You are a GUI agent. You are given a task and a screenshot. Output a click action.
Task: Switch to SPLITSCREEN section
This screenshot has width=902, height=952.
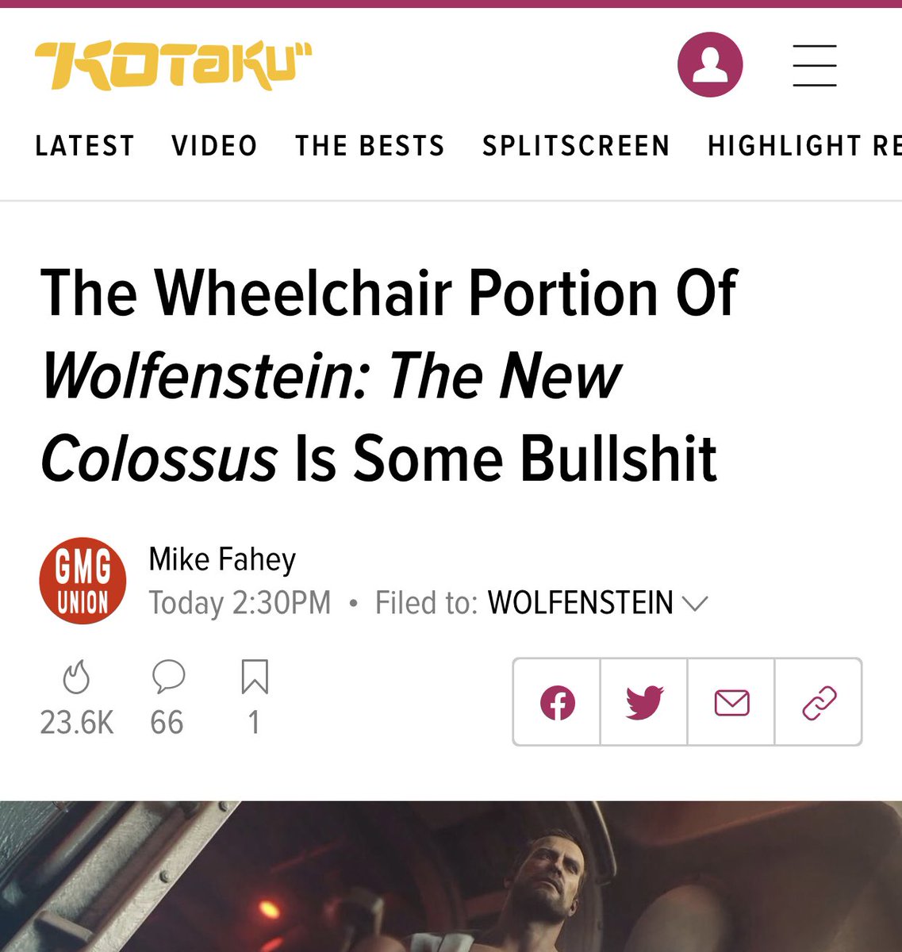click(577, 146)
